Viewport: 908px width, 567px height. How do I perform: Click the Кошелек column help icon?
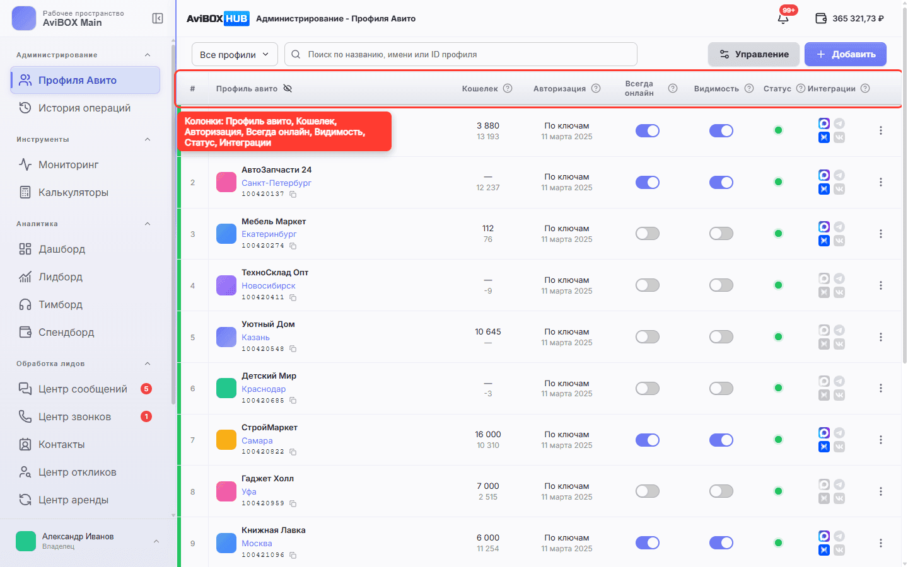click(508, 88)
